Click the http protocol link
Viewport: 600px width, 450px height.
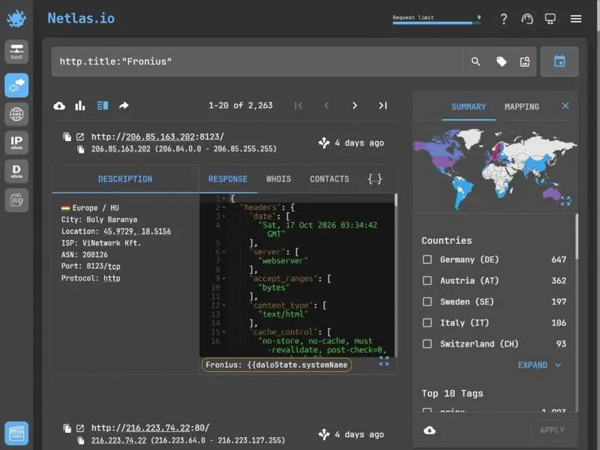pyautogui.click(x=112, y=278)
